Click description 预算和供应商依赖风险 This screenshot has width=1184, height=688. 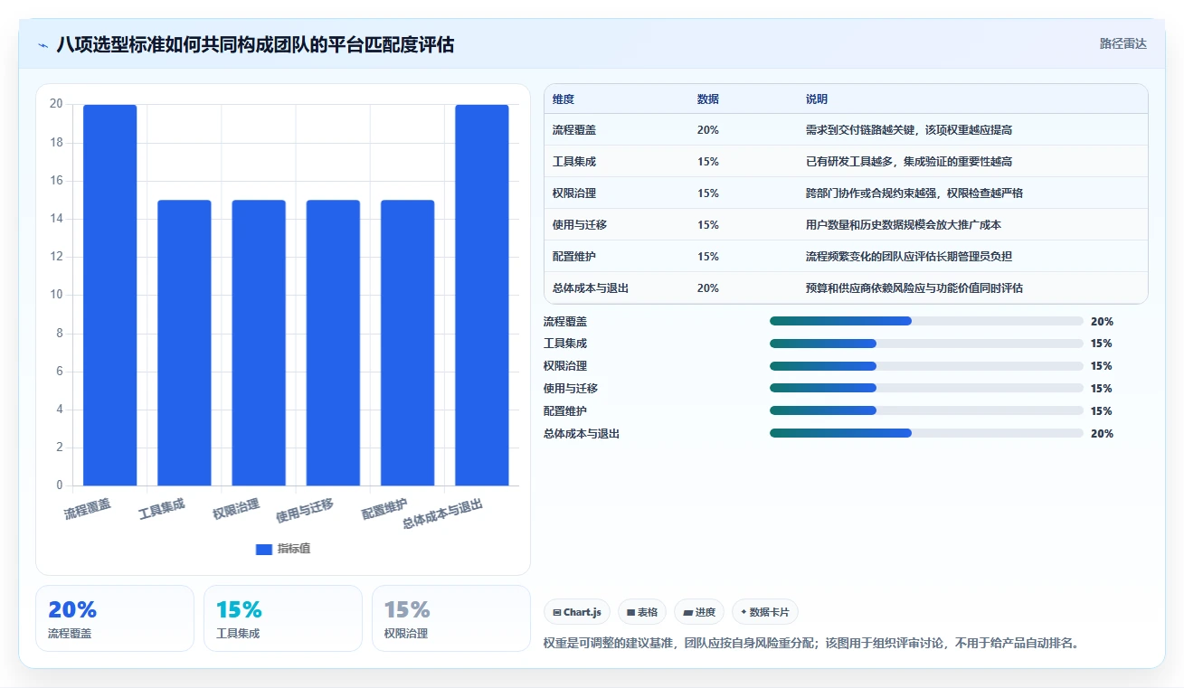coord(914,288)
